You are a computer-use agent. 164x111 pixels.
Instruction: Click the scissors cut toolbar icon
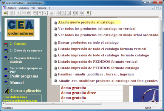click(x=18, y=13)
